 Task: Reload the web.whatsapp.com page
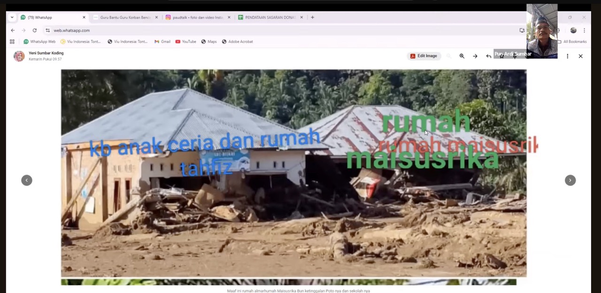pyautogui.click(x=34, y=30)
